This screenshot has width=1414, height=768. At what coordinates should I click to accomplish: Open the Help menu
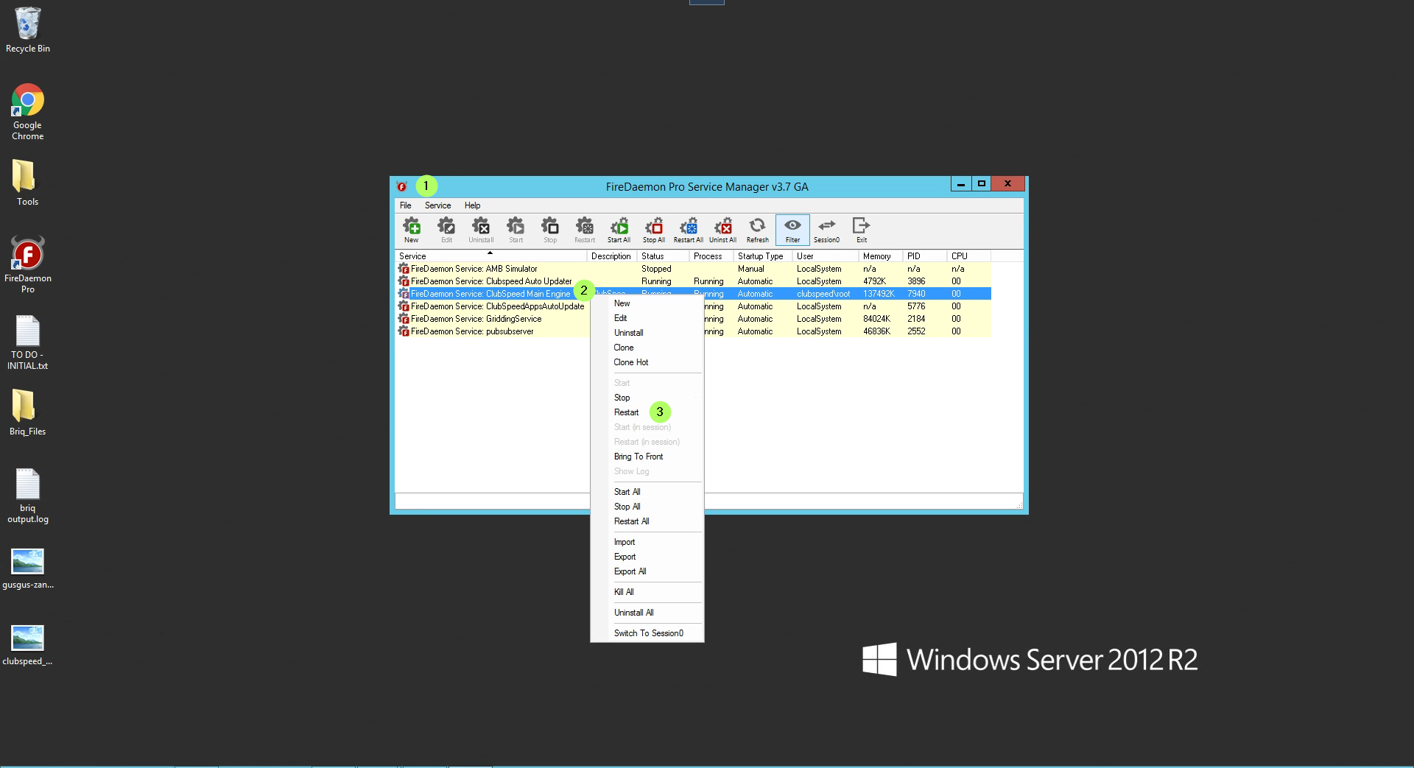(x=472, y=205)
